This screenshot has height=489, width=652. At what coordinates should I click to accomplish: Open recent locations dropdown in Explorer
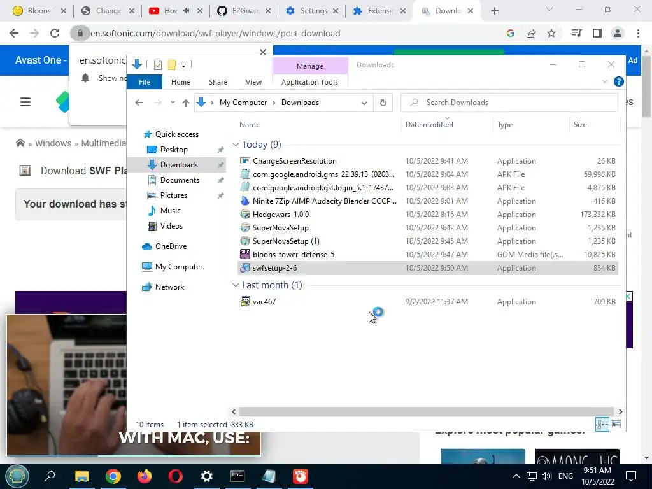pos(173,103)
